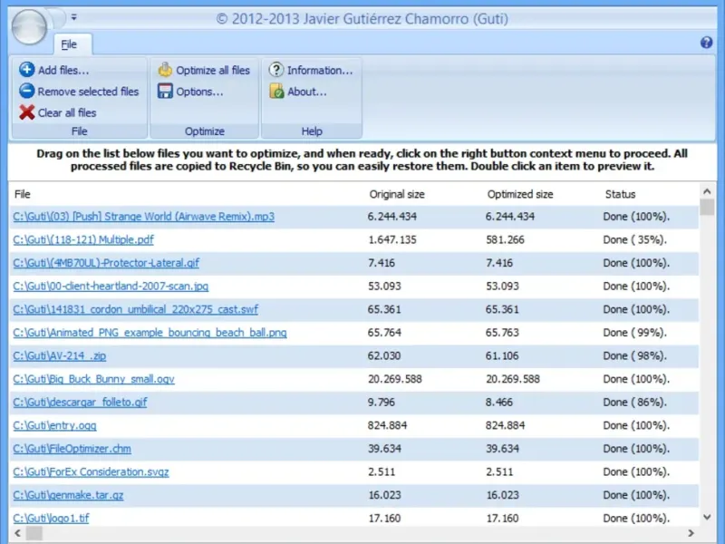The width and height of the screenshot is (725, 544).
Task: Click the Add files plus icon
Action: tap(26, 70)
